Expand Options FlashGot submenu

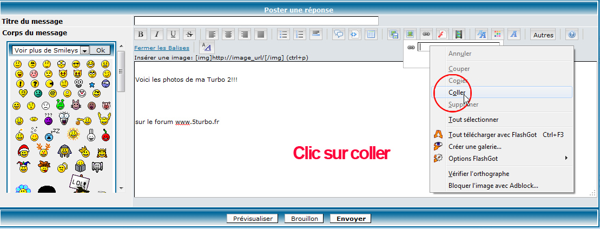point(502,158)
